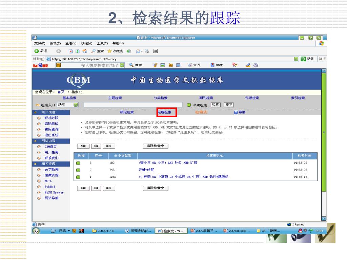Image resolution: width=347 pixels, height=260 pixels.
Task: Click the taskbar start penguin icon
Action: pyautogui.click(x=36, y=231)
